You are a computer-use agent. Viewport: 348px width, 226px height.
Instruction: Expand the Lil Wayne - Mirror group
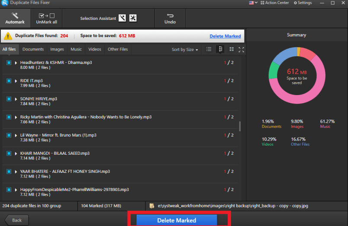[16, 135]
